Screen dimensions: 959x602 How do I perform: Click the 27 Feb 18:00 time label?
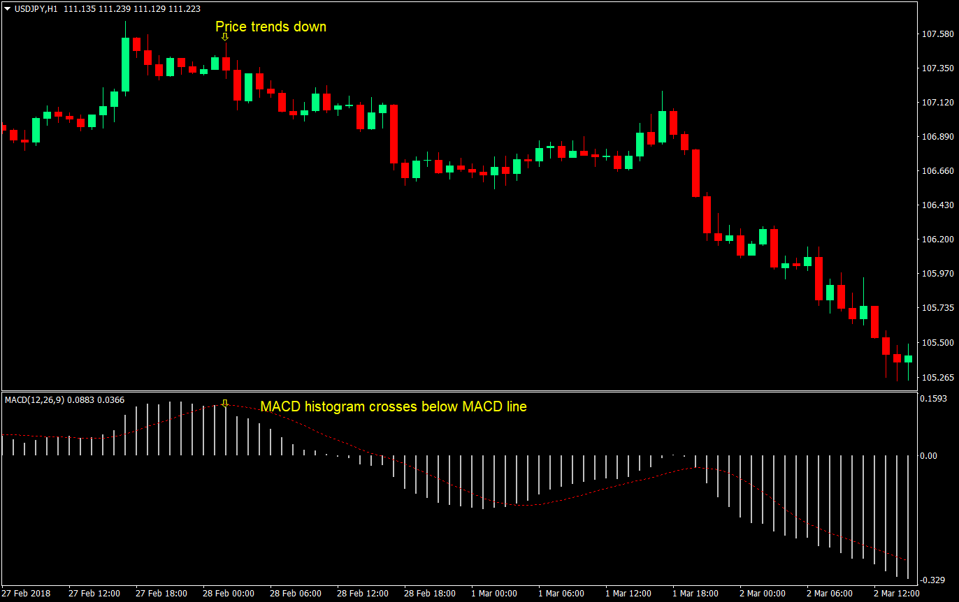161,593
